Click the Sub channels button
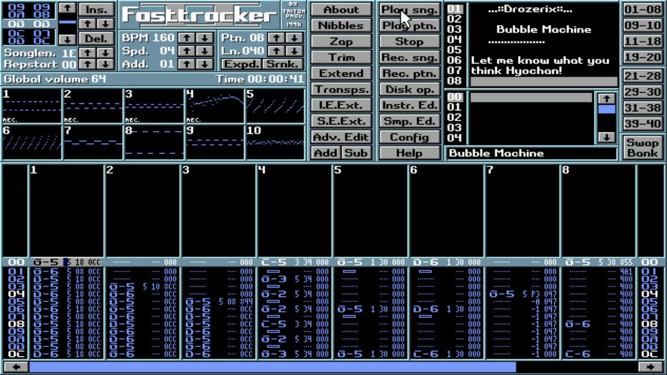This screenshot has height=375, width=667. pos(356,153)
